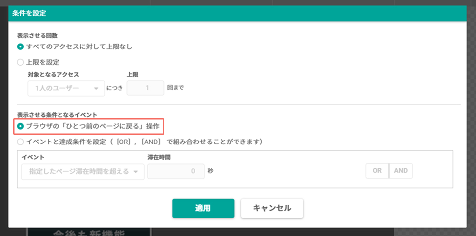Click the 回まで text
The height and width of the screenshot is (236, 476).
176,88
